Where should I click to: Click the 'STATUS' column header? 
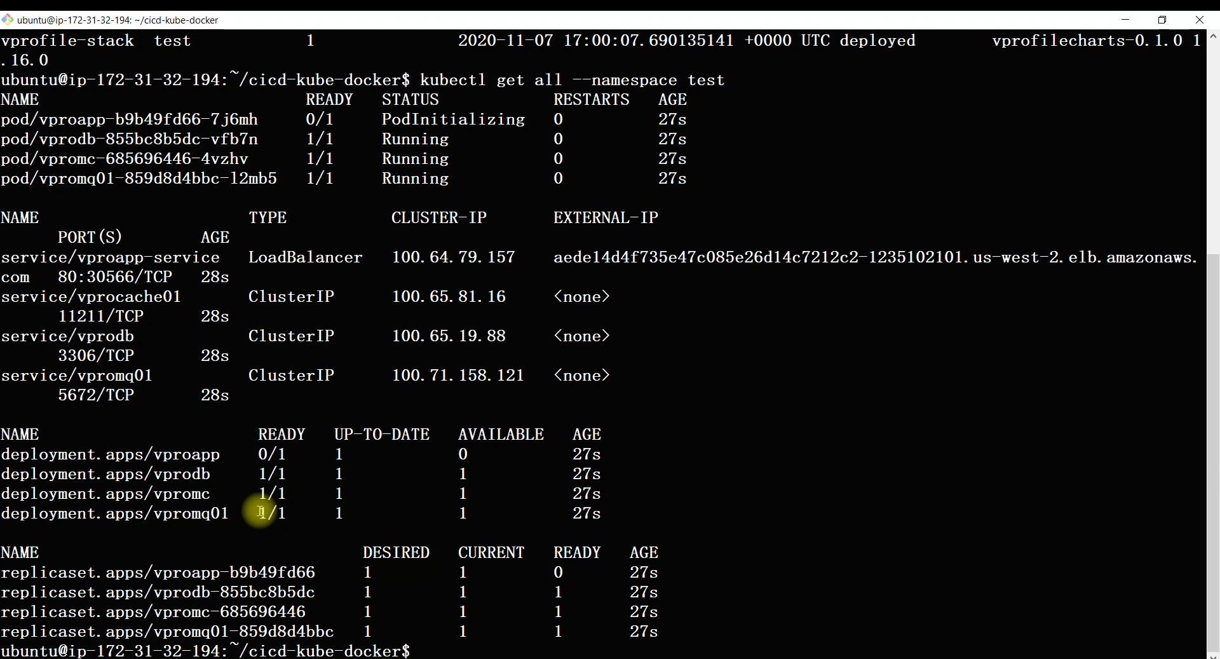coord(410,100)
